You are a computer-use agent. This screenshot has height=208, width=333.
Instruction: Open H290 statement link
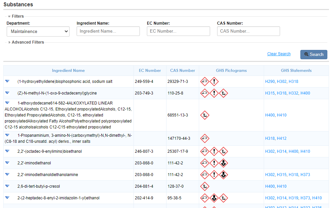click(270, 82)
